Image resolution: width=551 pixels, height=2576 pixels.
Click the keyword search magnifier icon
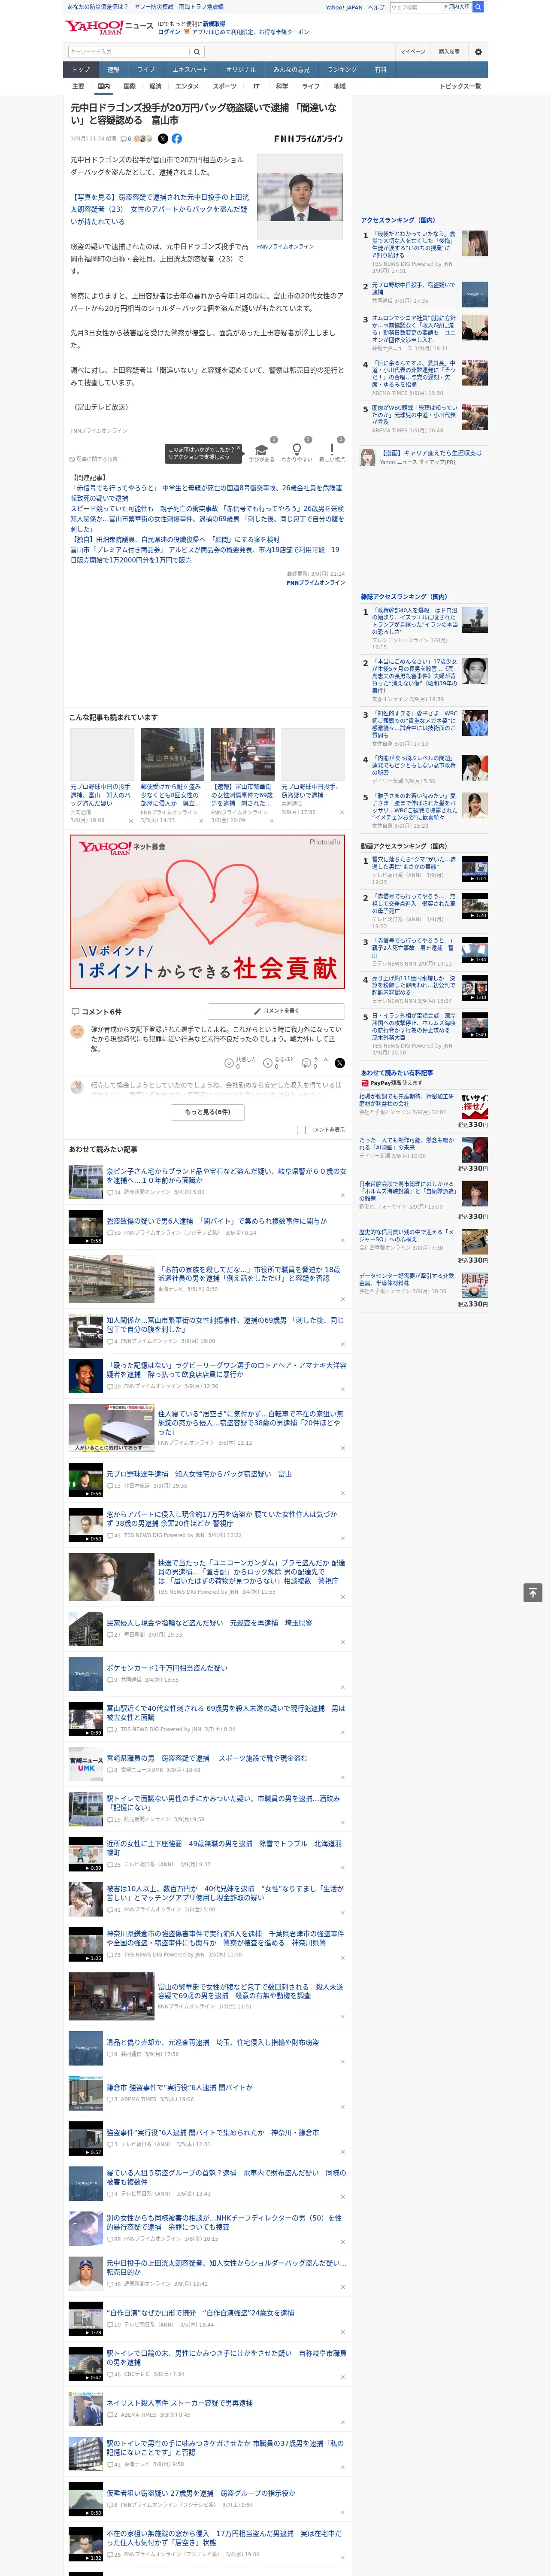(197, 51)
